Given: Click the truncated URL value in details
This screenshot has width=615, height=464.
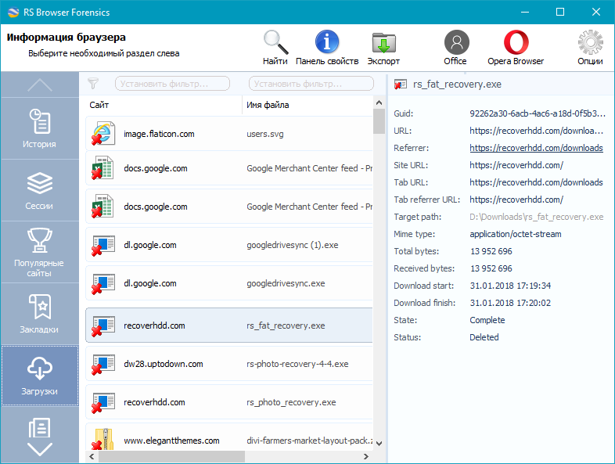Looking at the screenshot, I should pyautogui.click(x=536, y=131).
